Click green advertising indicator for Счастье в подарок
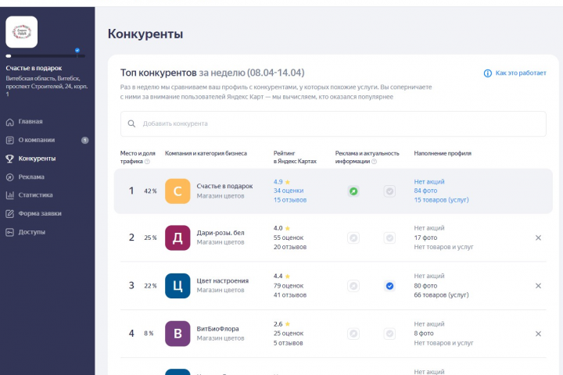The height and width of the screenshot is (375, 563). click(353, 191)
